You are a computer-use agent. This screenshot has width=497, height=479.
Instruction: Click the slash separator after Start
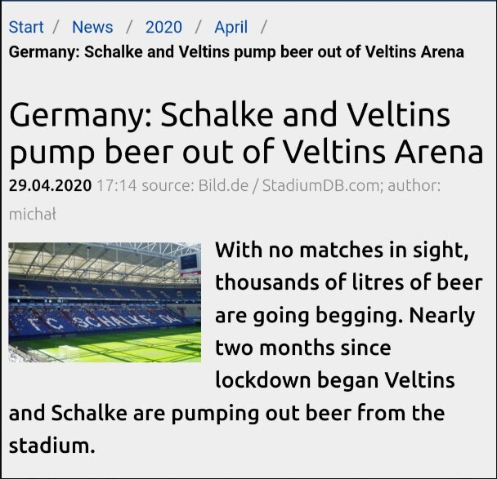point(56,27)
